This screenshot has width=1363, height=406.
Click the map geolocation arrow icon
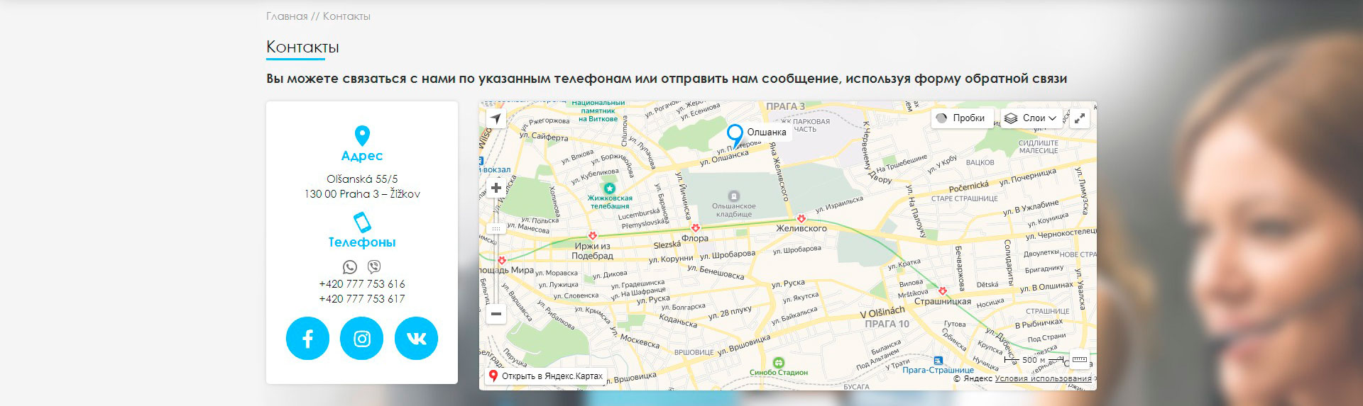(x=496, y=118)
